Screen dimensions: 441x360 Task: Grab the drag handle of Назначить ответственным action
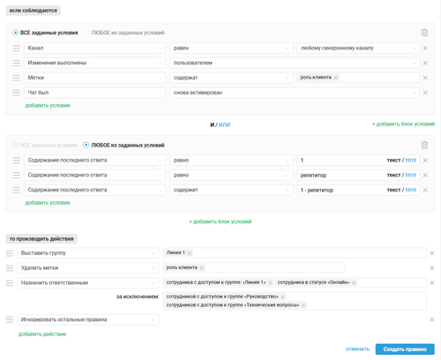pos(10,282)
